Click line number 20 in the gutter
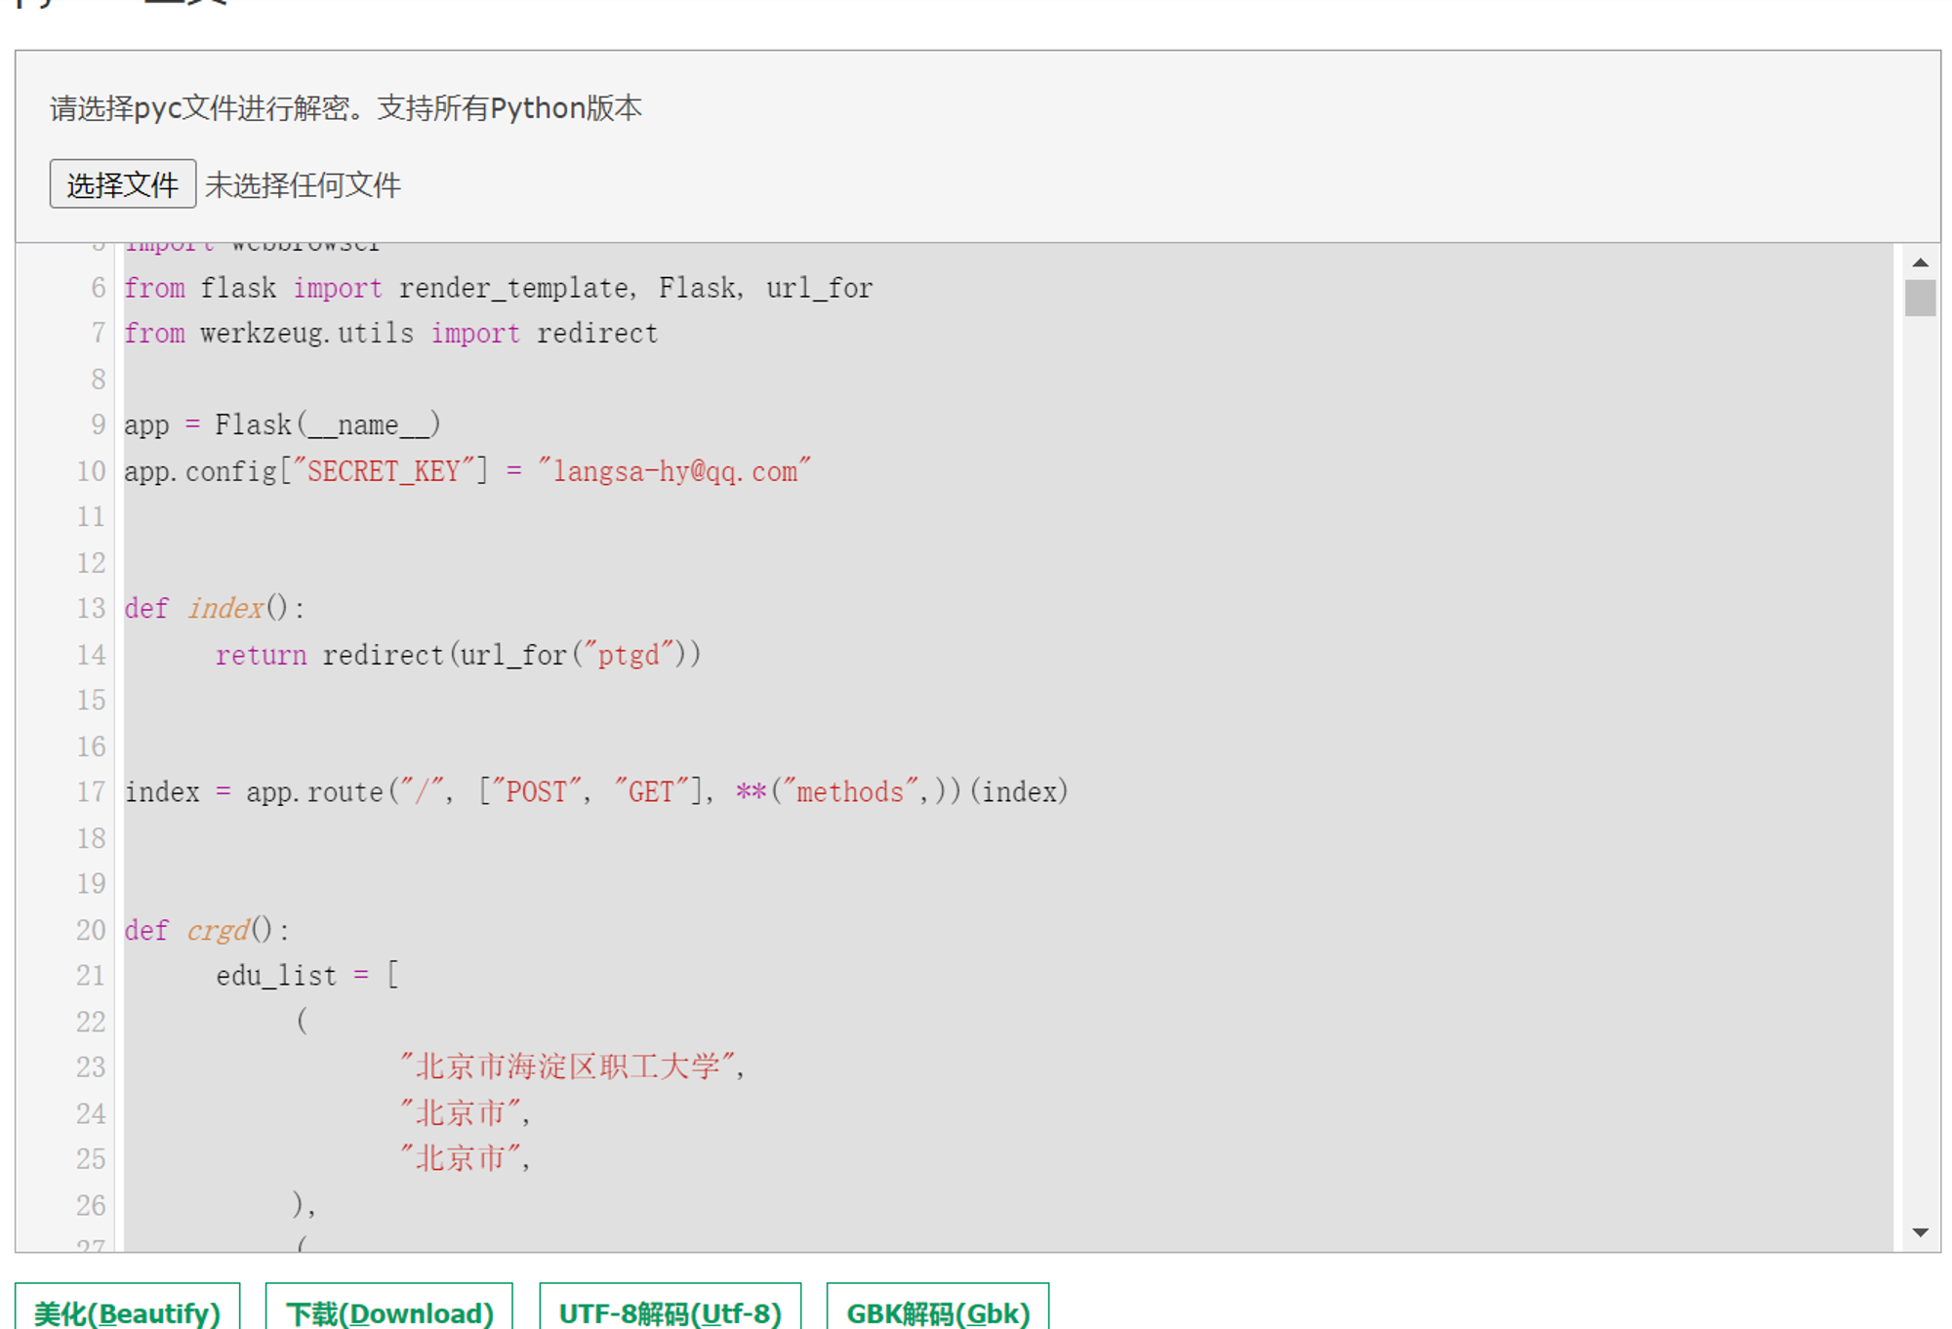Image resolution: width=1952 pixels, height=1329 pixels. [91, 930]
